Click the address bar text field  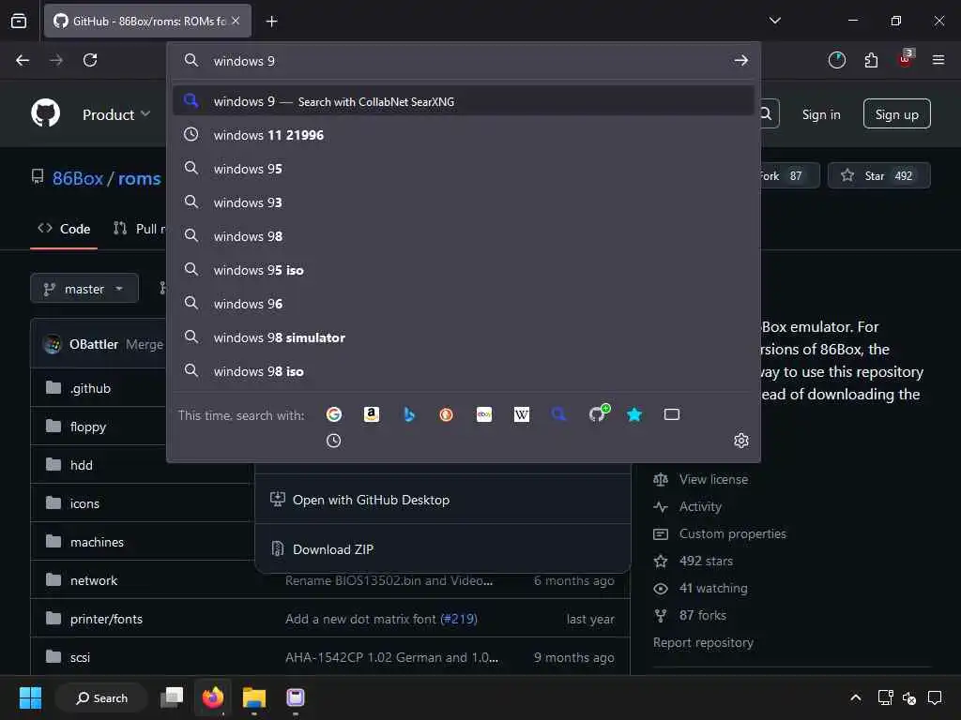click(465, 61)
